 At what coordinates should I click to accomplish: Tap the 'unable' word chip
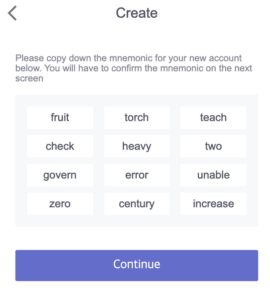(213, 175)
